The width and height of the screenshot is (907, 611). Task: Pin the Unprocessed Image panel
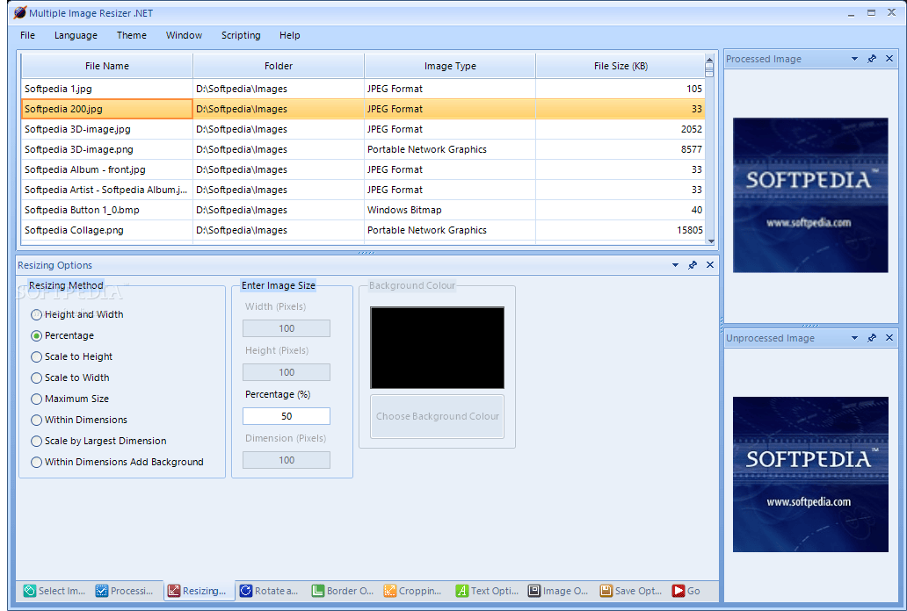point(872,338)
